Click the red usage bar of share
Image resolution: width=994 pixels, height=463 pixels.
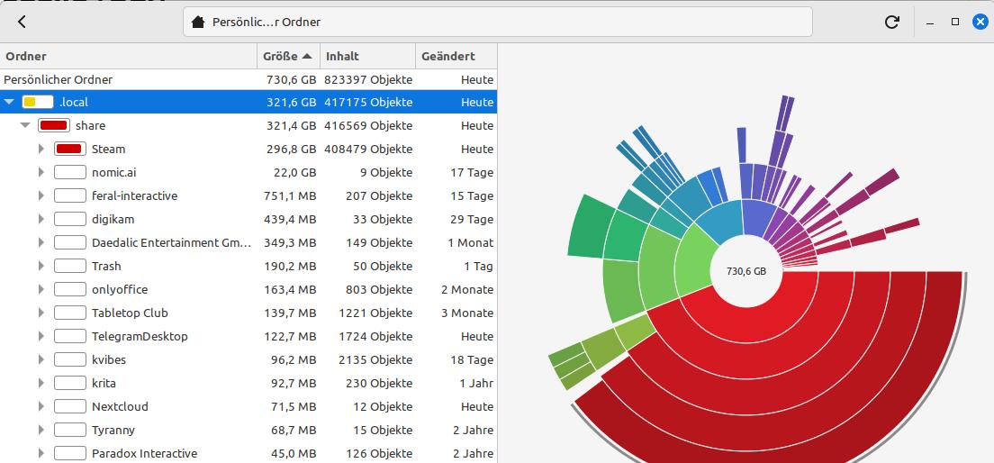(x=54, y=125)
